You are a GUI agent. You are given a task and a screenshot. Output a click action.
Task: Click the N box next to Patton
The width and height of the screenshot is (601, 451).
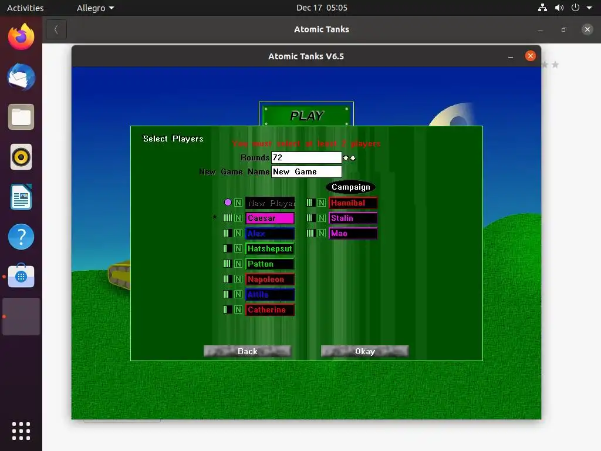pyautogui.click(x=238, y=264)
